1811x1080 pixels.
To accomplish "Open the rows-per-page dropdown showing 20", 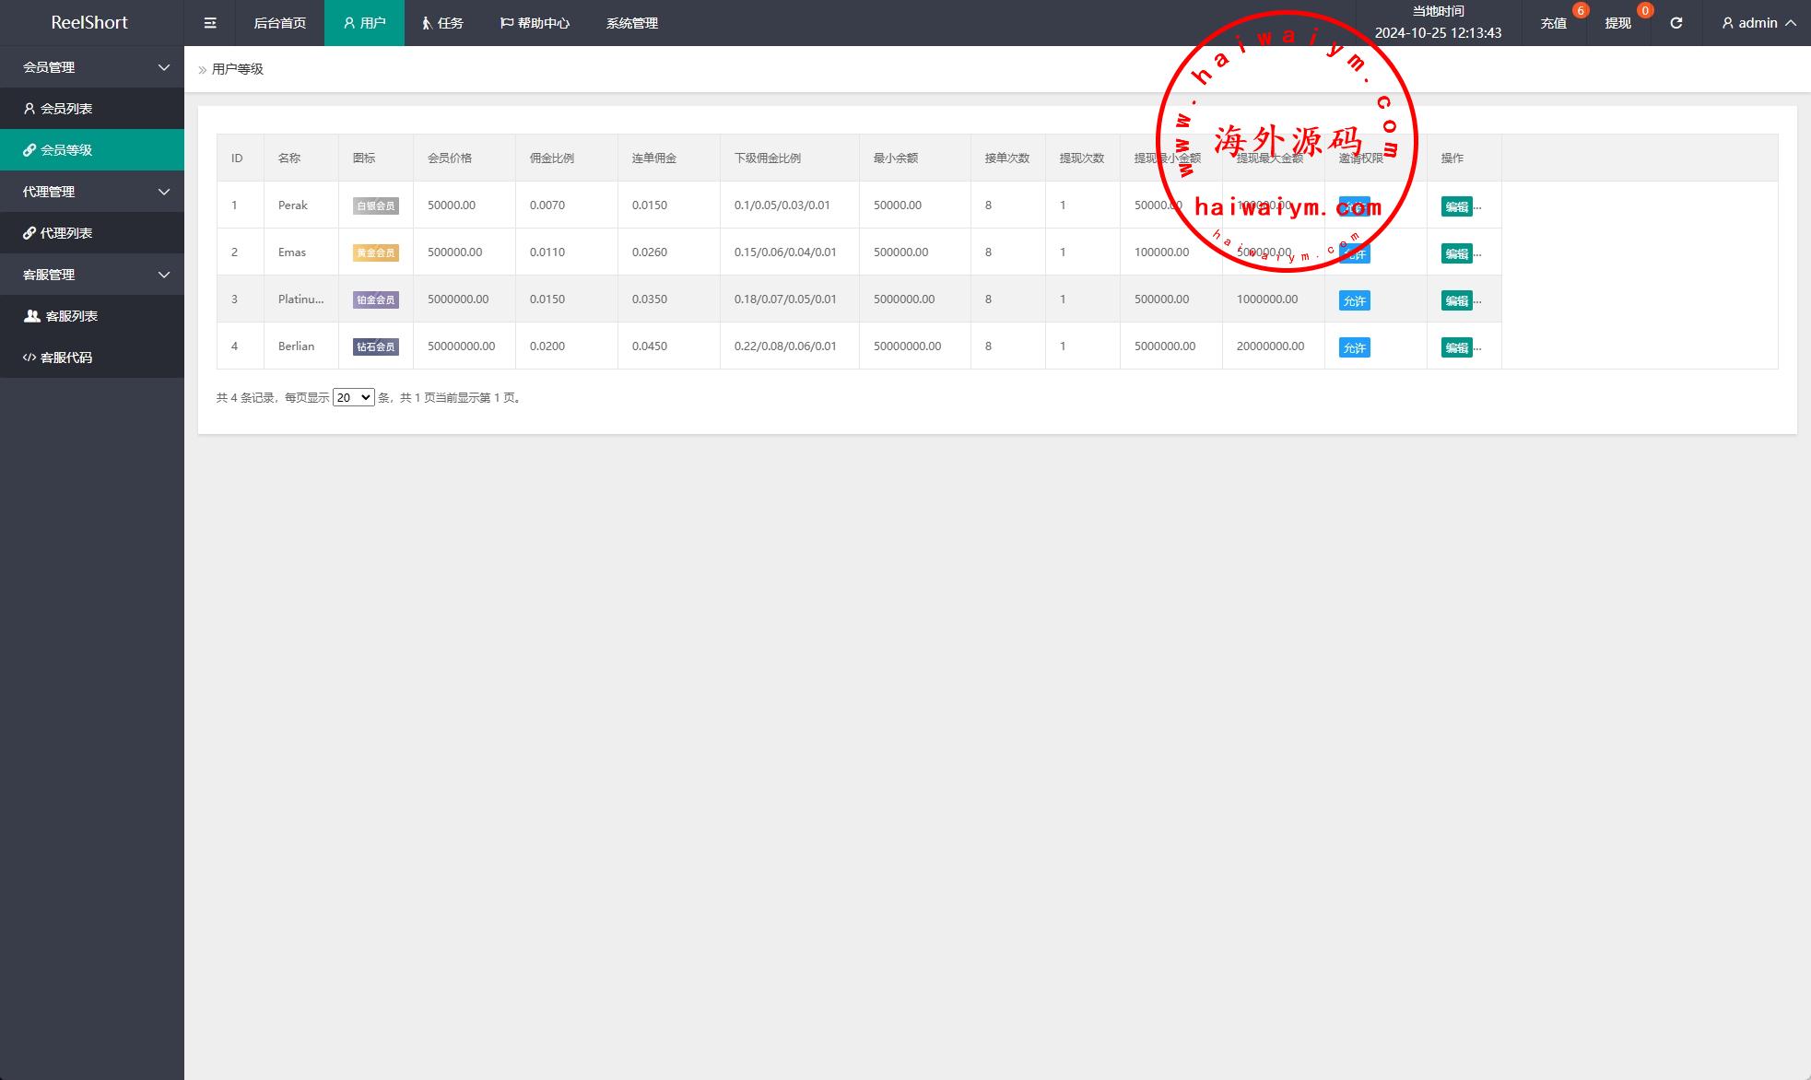I will (x=353, y=397).
